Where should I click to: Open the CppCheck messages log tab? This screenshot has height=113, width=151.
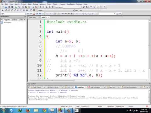point(130,87)
